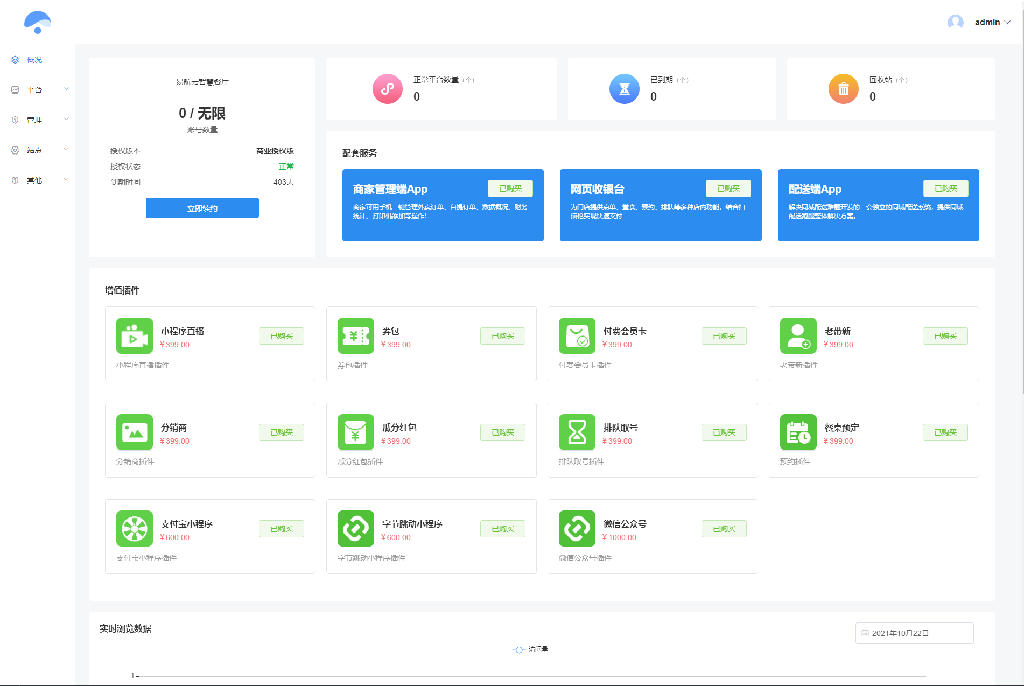Viewport: 1024px width, 686px height.
Task: Expand the 其他 sidebar menu
Action: point(34,180)
